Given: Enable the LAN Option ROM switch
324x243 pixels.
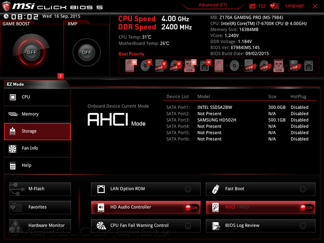Looking at the screenshot, I should [x=188, y=189].
